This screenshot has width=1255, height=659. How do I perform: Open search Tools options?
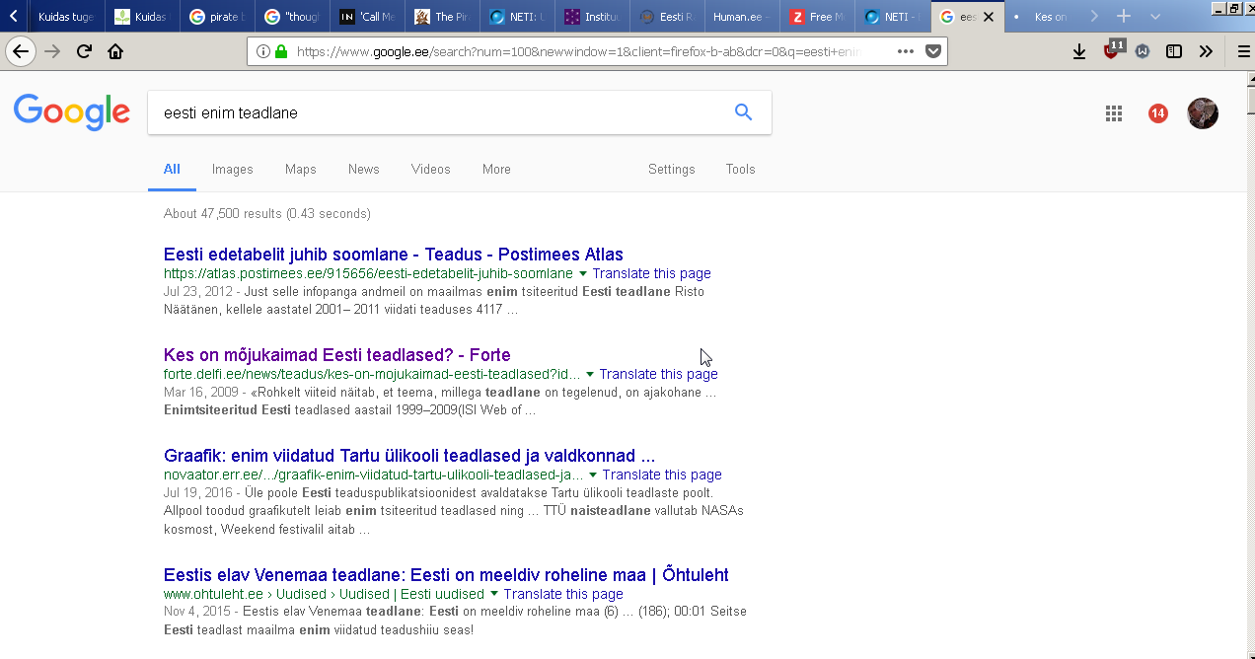click(740, 169)
